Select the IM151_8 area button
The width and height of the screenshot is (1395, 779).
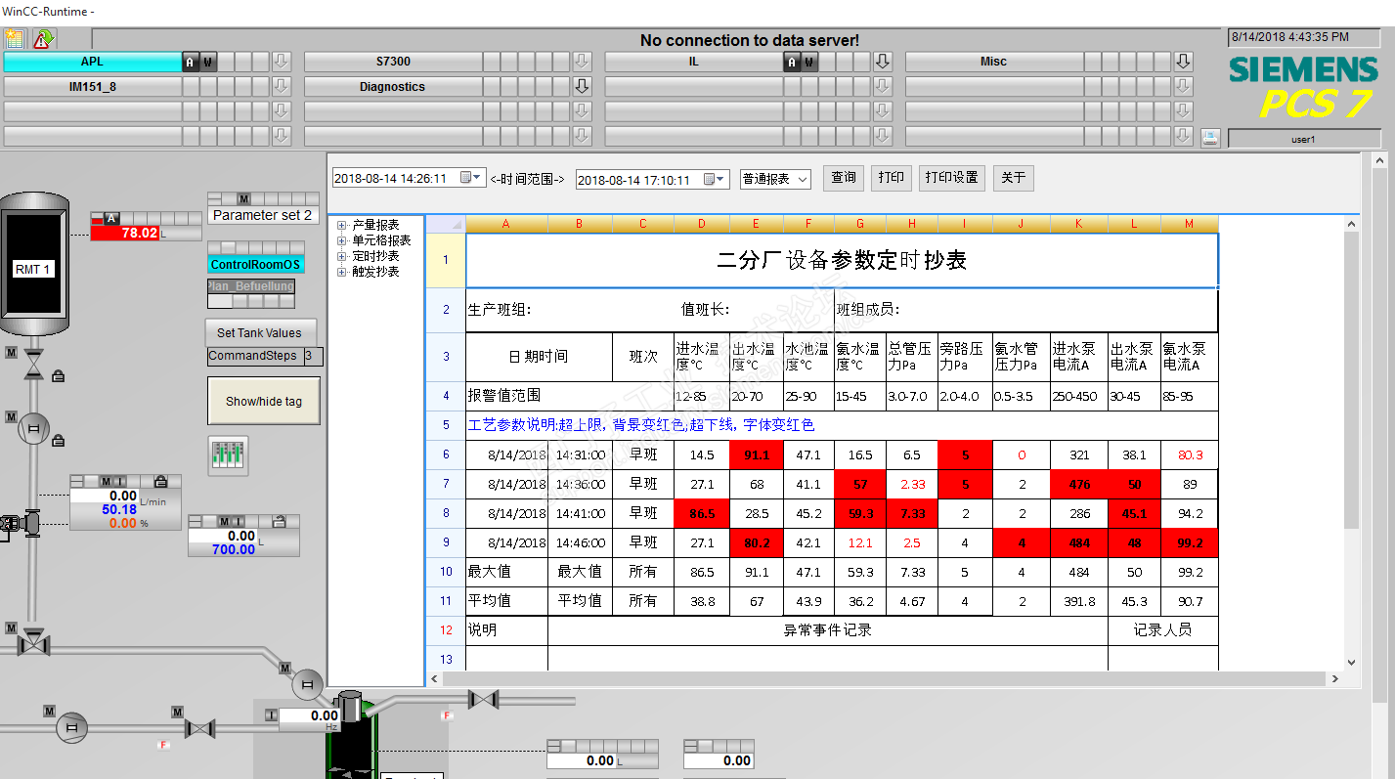93,86
